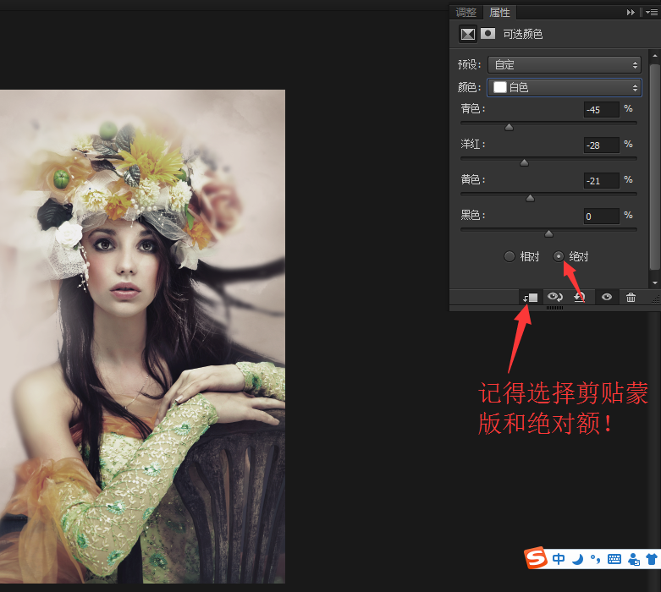
Task: Switch to the 调整 tab
Action: click(465, 12)
